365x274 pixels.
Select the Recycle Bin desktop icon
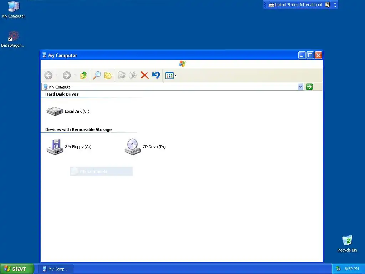tap(347, 244)
